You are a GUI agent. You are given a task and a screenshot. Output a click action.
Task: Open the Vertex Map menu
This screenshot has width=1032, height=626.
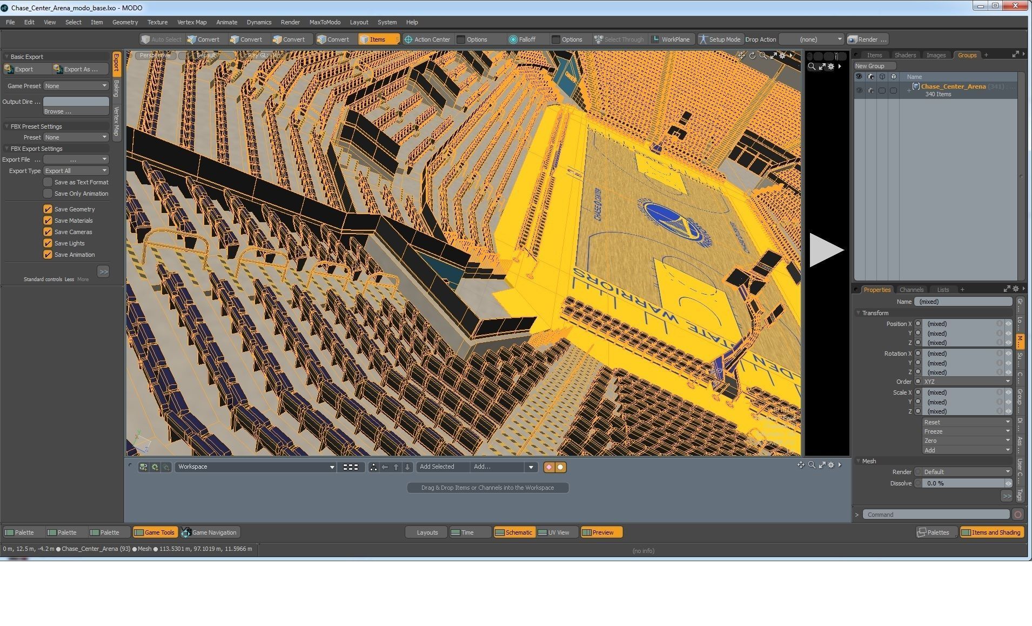point(192,22)
